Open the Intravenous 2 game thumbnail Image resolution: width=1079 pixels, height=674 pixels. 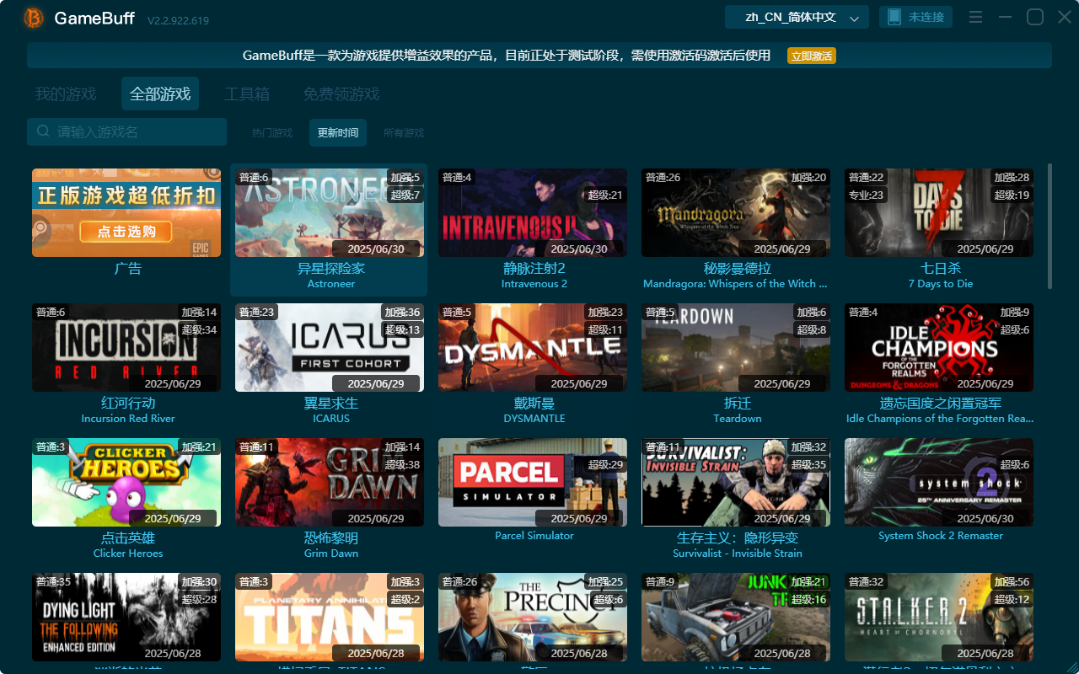pyautogui.click(x=533, y=212)
